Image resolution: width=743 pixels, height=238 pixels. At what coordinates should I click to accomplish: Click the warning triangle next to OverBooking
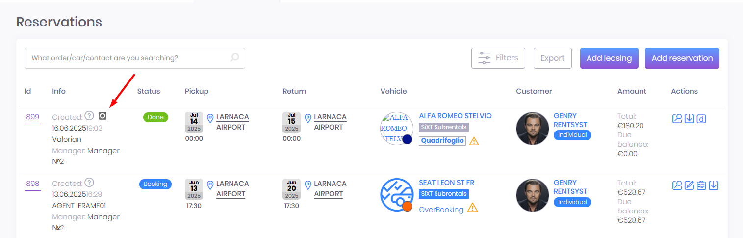(x=472, y=208)
